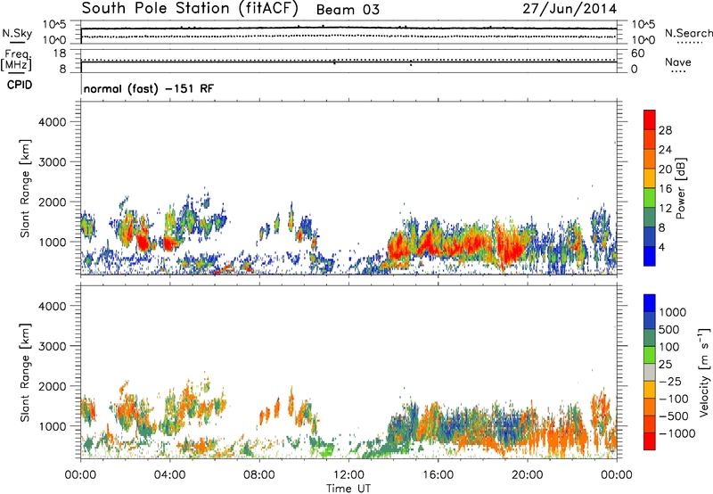Select the 'Beam 03' label
Image resolution: width=713 pixels, height=494 pixels.
[348, 10]
